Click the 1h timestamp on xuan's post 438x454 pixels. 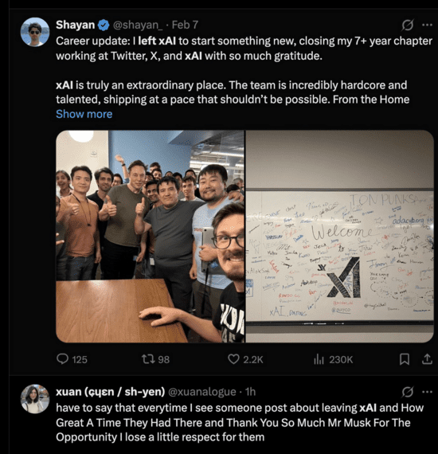(x=250, y=392)
